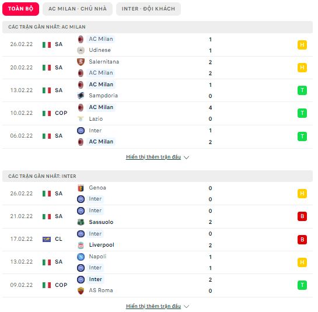Expand more AC Milan matches link

(x=153, y=157)
